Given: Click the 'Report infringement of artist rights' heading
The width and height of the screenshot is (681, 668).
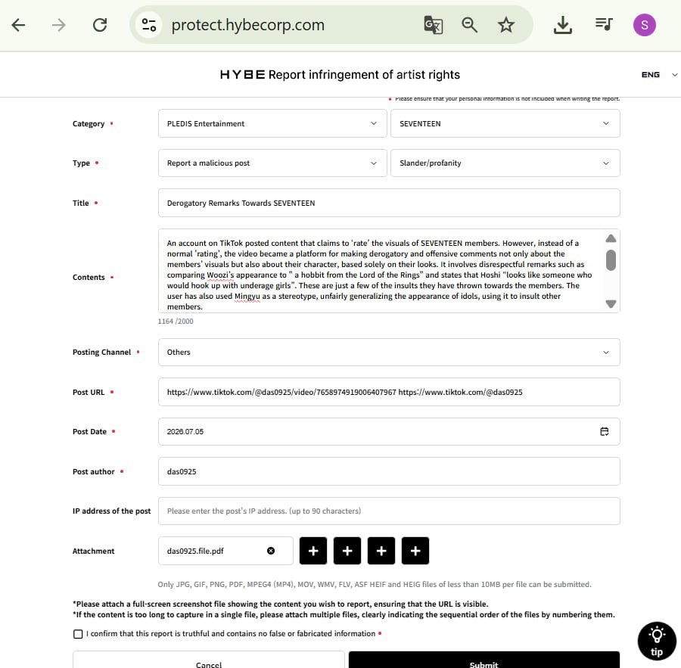Looking at the screenshot, I should point(364,75).
